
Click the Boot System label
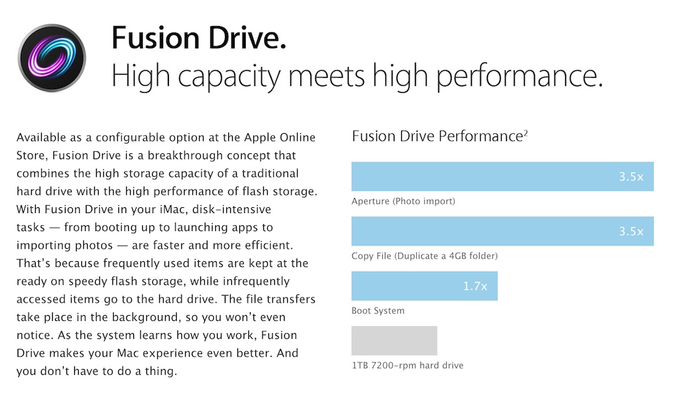pyautogui.click(x=378, y=311)
